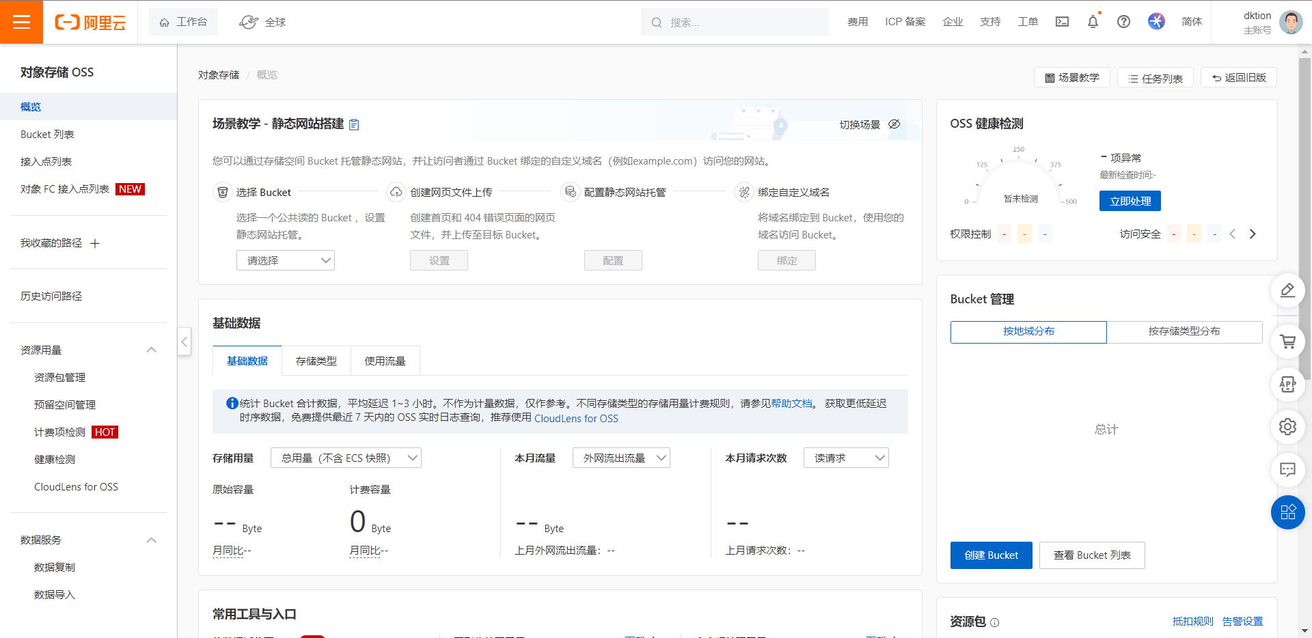
Task: Focus the top search field
Action: (735, 22)
